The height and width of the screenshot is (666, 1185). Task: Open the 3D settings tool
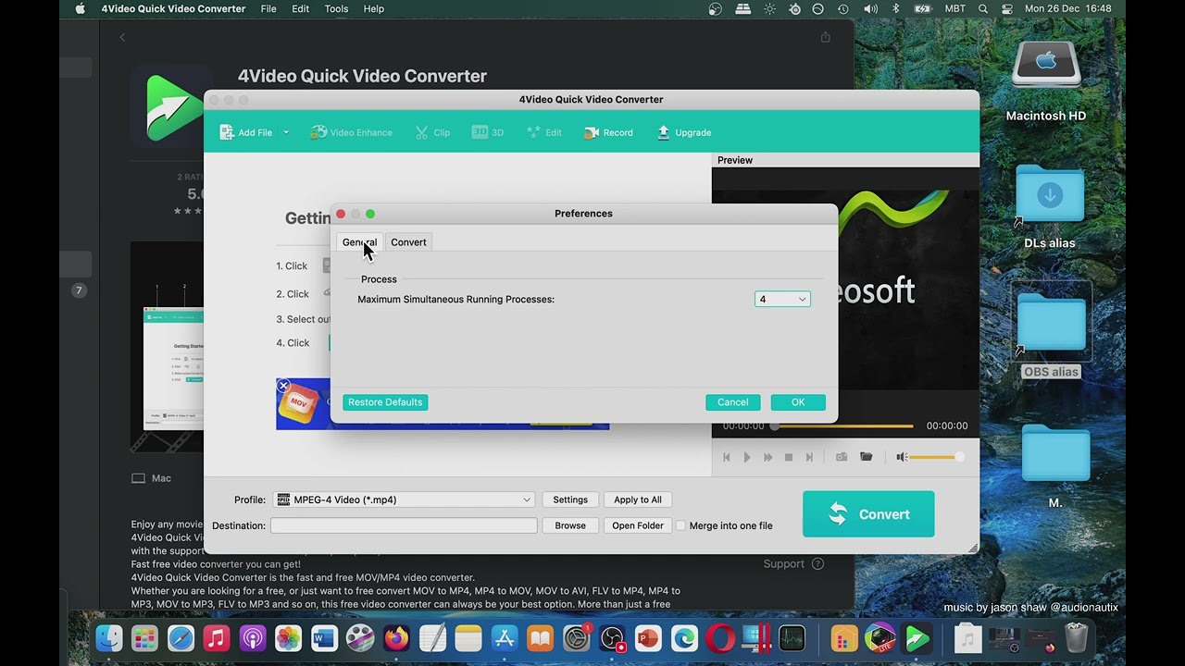click(x=488, y=132)
